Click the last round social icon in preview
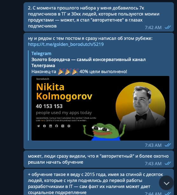This screenshot has width=177, height=195. 69,126
